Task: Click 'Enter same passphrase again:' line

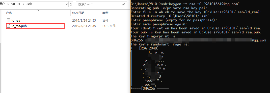Action: click(x=159, y=24)
